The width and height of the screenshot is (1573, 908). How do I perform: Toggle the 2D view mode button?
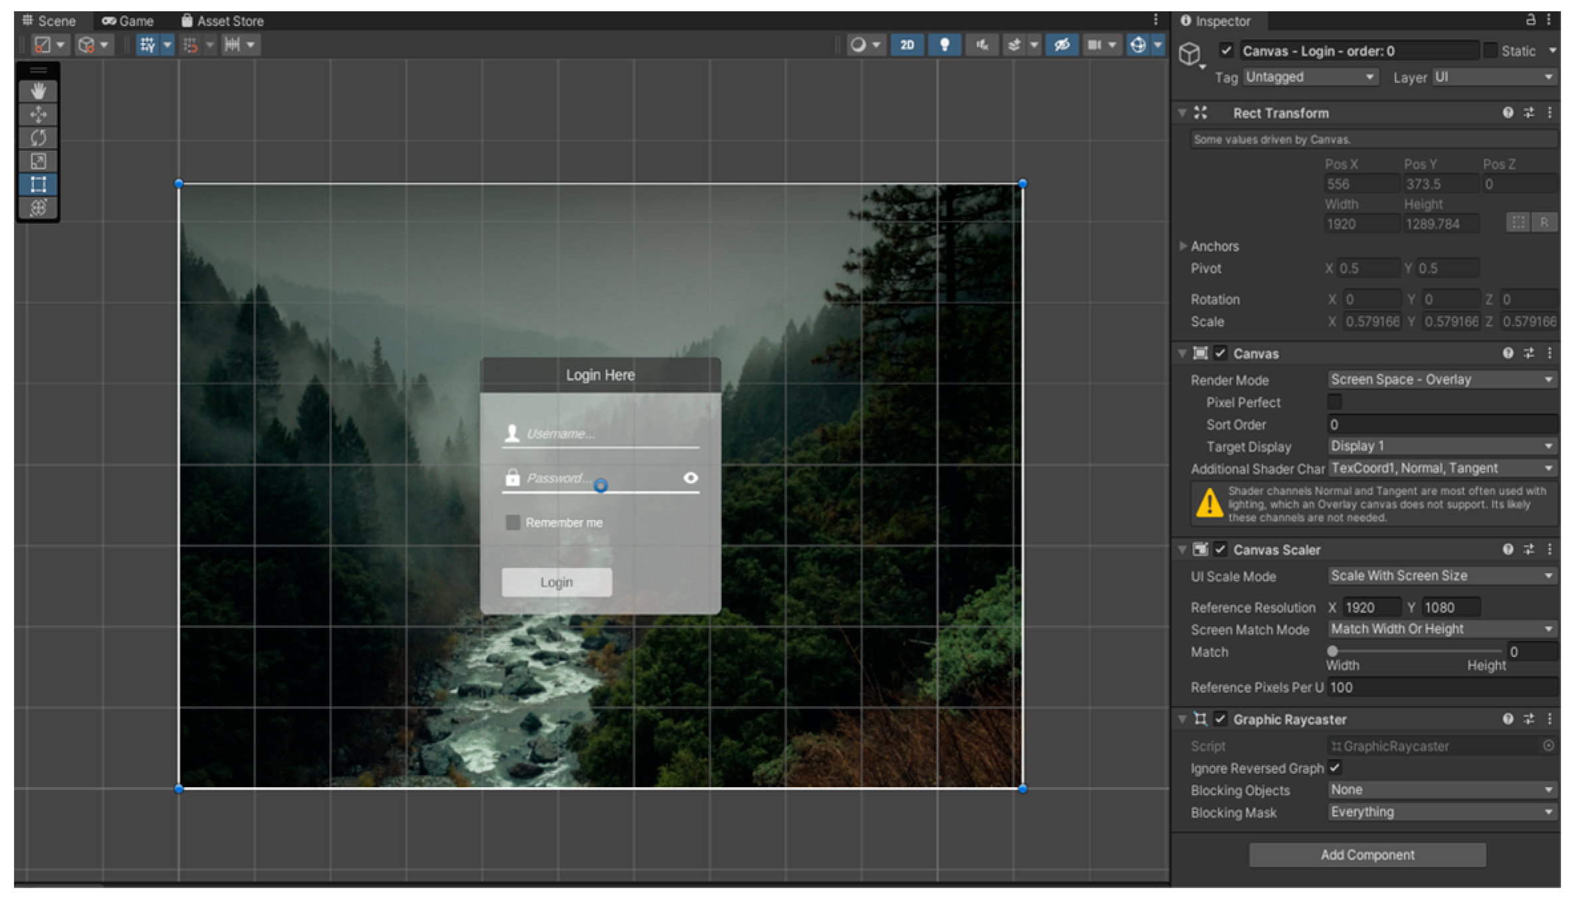[x=907, y=45]
